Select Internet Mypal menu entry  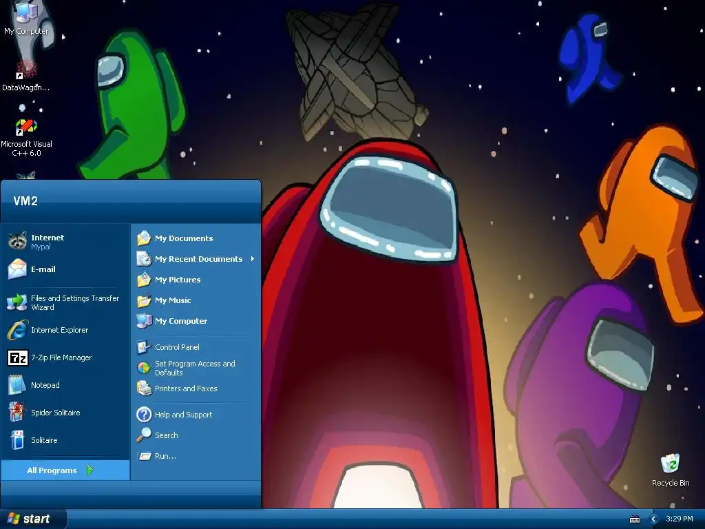[65, 242]
